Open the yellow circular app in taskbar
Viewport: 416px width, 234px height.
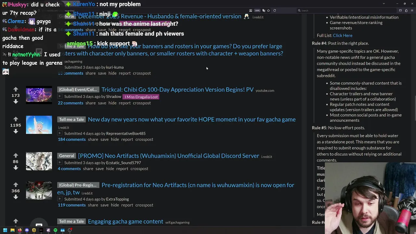point(34,230)
